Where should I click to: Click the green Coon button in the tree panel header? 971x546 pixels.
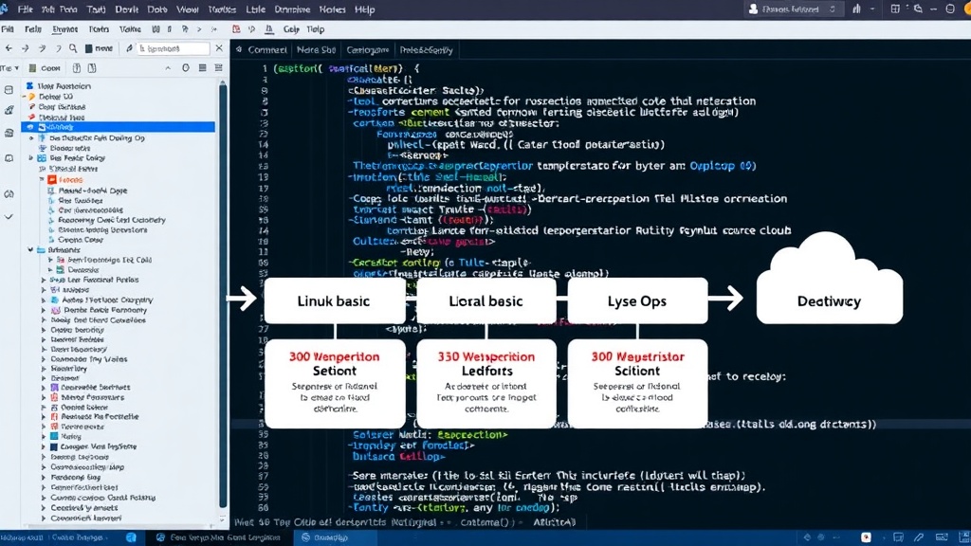coord(45,68)
